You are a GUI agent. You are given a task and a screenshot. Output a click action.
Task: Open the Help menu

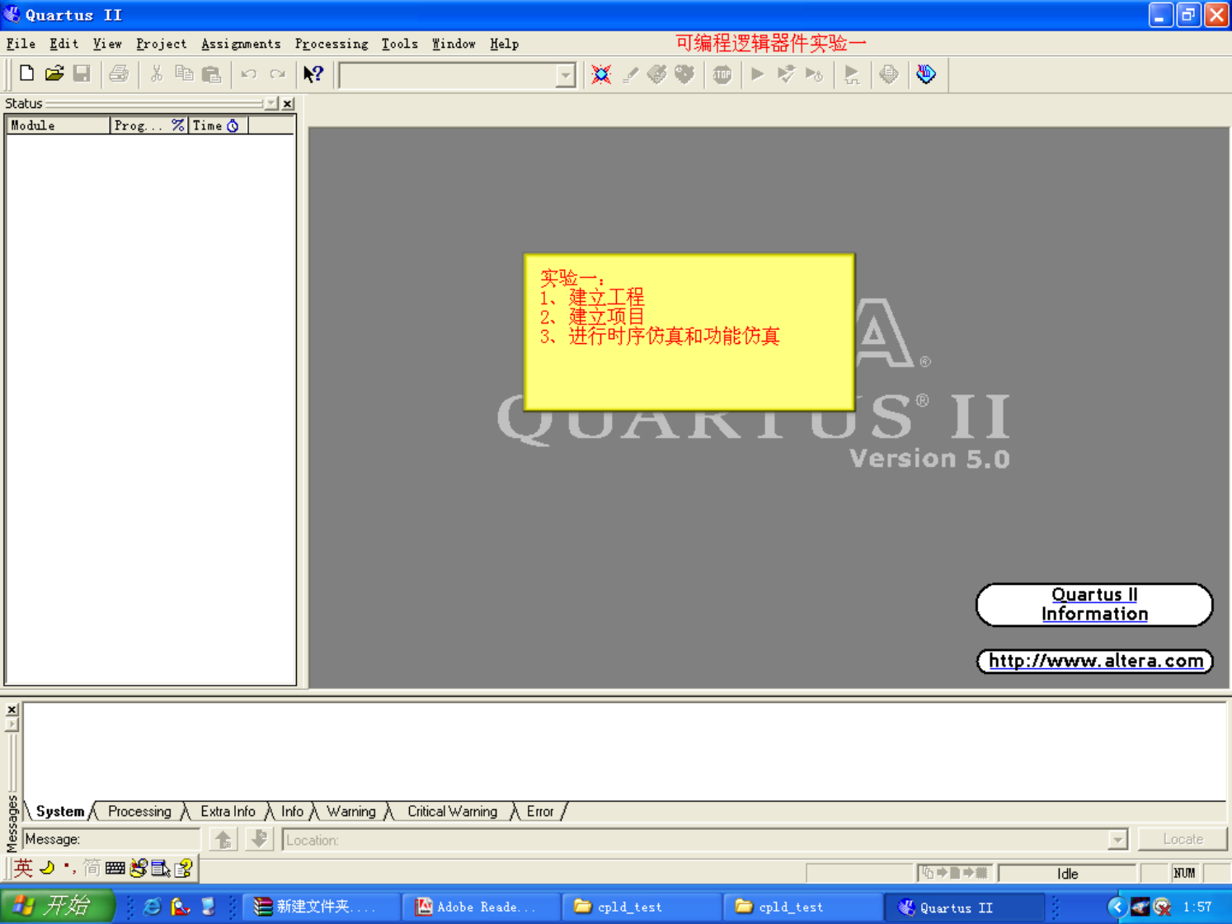[x=504, y=44]
